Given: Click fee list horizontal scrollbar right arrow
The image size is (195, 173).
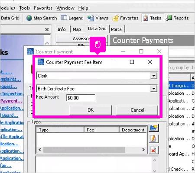Looking at the screenshot, I should [143, 150].
